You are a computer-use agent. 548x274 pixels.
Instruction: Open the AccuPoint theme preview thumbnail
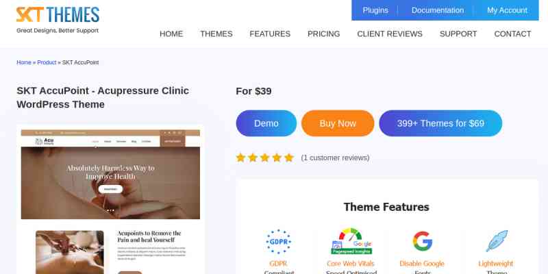pyautogui.click(x=110, y=201)
